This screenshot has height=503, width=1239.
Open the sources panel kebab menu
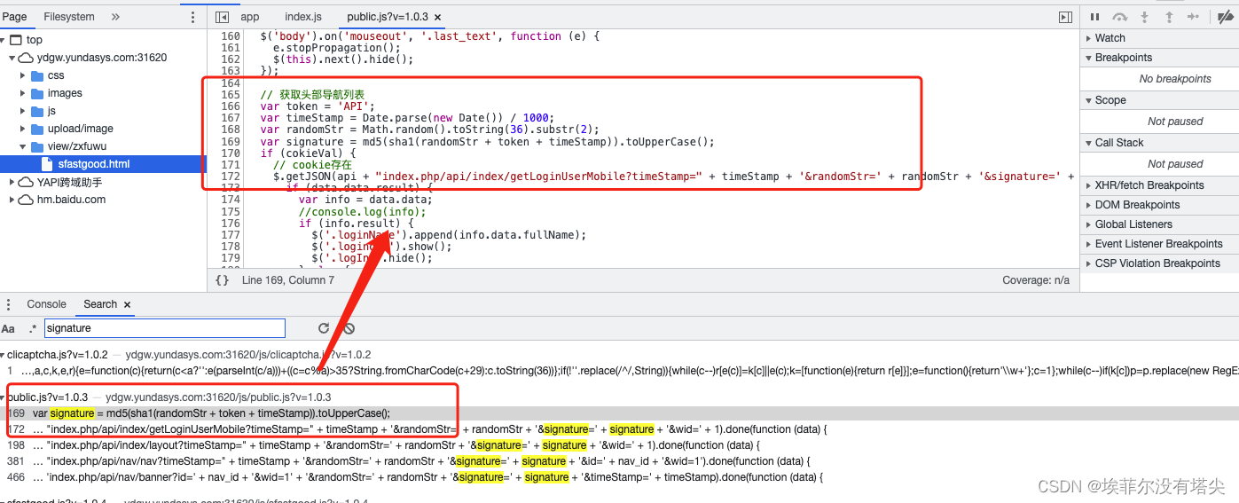(x=193, y=17)
